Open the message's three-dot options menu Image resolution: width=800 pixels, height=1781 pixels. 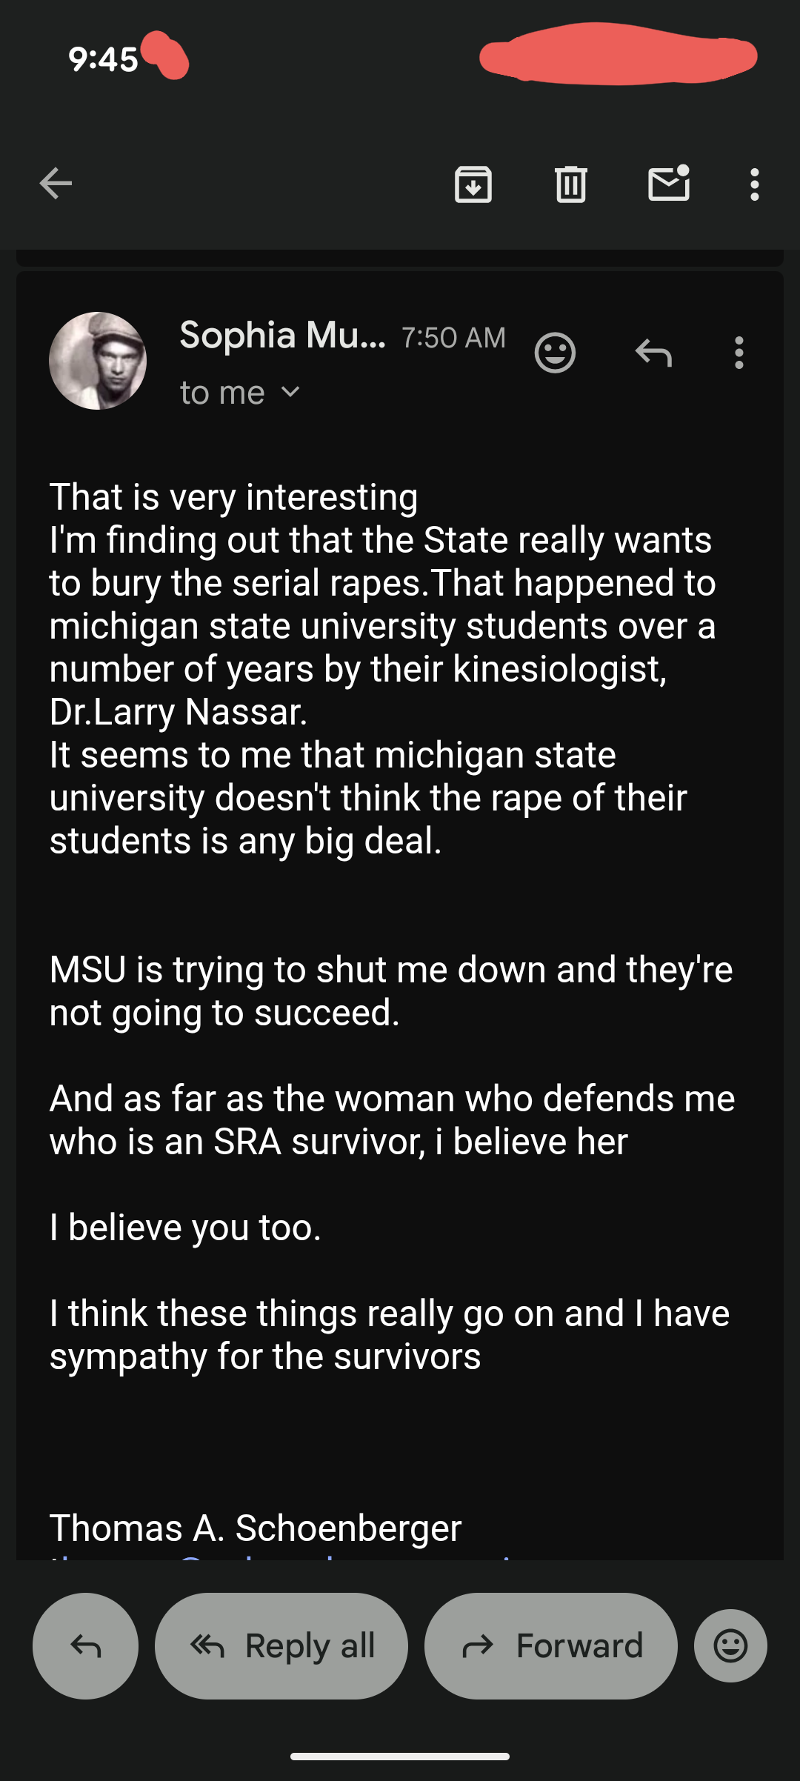coord(739,353)
